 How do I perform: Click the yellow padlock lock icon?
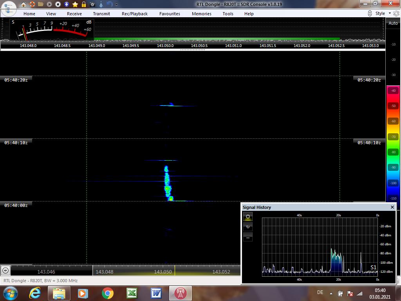[84, 4]
